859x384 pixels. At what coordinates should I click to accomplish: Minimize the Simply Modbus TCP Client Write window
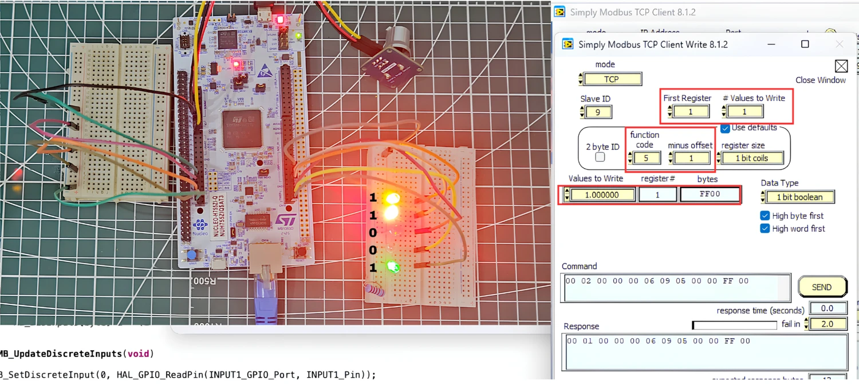pyautogui.click(x=771, y=44)
